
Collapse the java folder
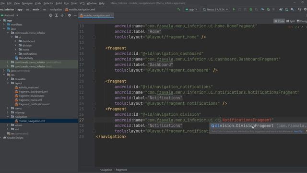(4, 29)
